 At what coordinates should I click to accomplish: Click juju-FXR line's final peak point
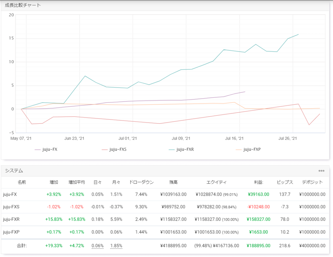[298, 34]
